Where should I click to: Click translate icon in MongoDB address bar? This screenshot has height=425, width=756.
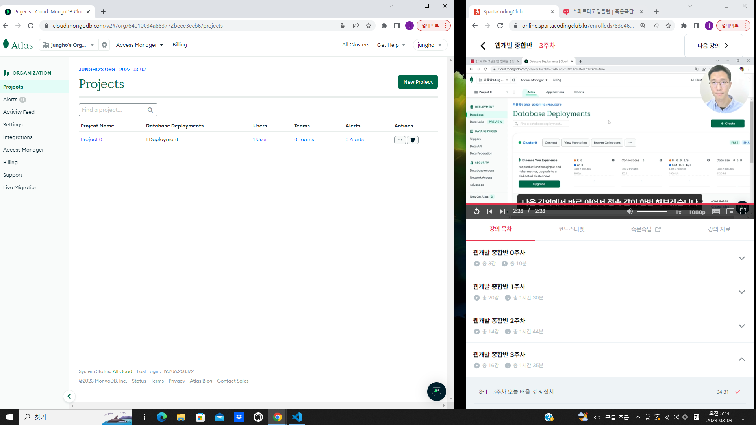tap(343, 26)
